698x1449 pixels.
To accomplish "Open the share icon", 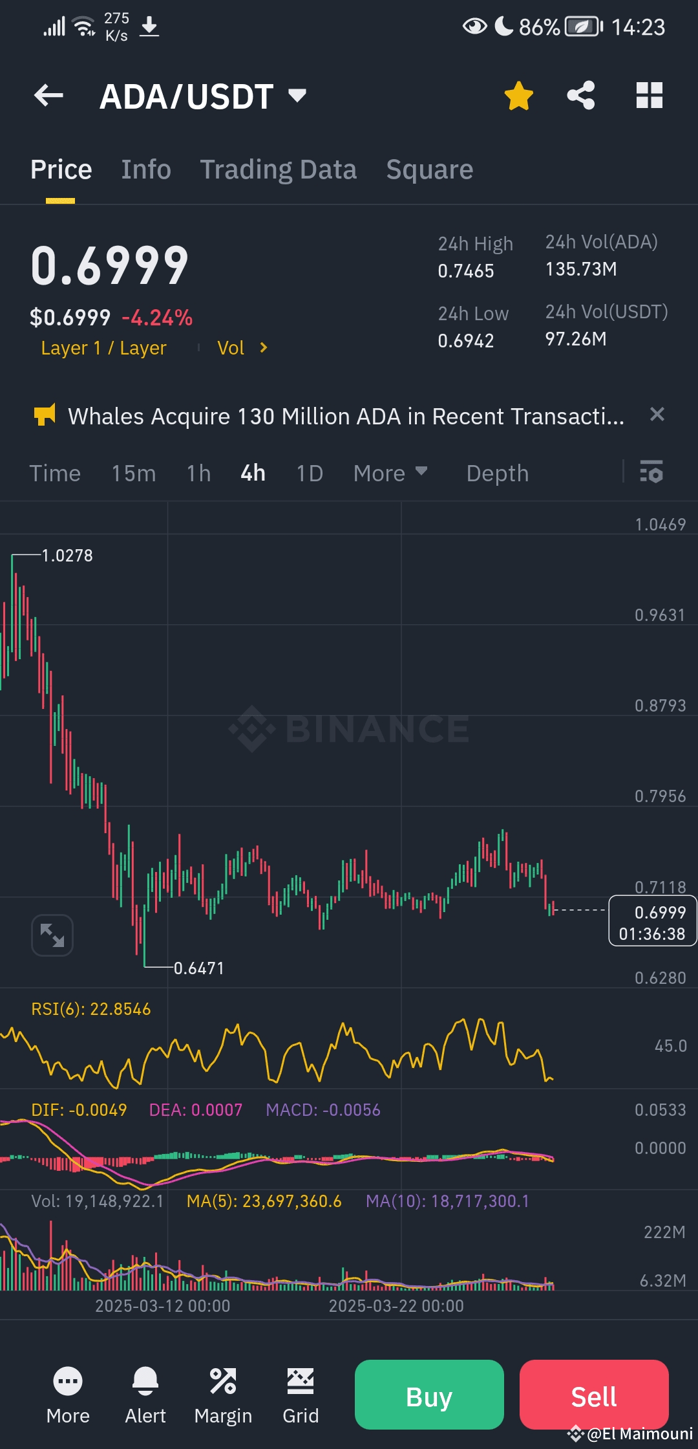I will [x=580, y=96].
